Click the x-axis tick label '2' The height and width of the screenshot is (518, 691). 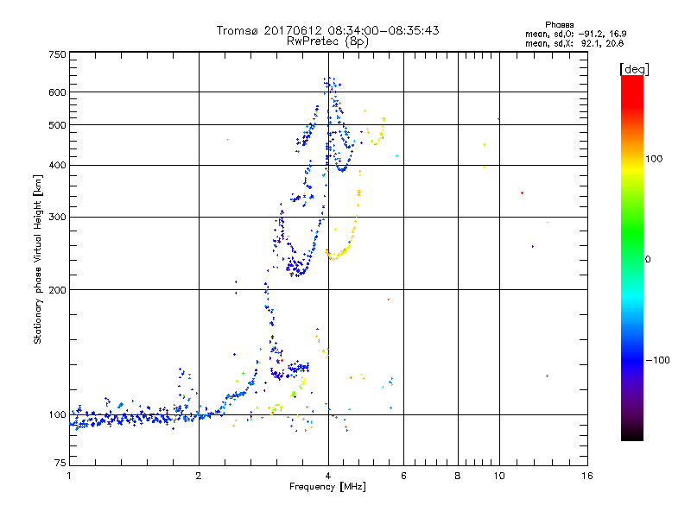[x=199, y=476]
